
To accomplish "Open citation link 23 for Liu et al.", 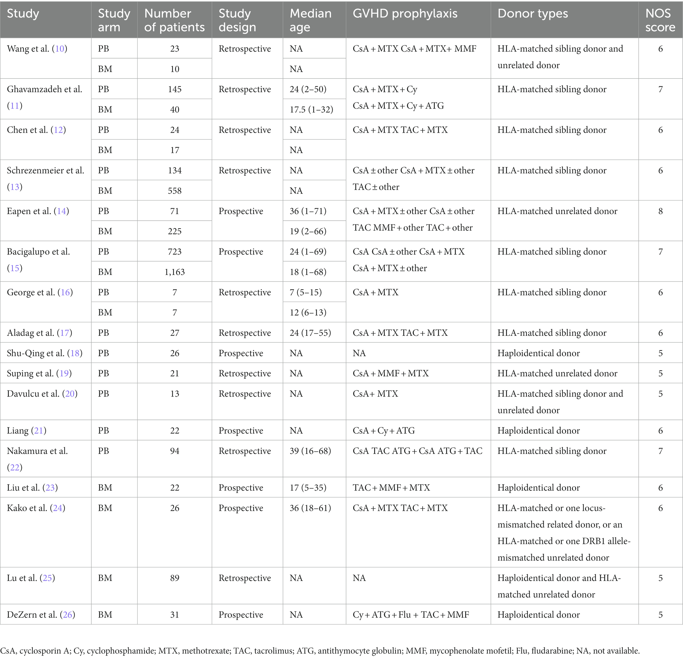I will click(50, 488).
